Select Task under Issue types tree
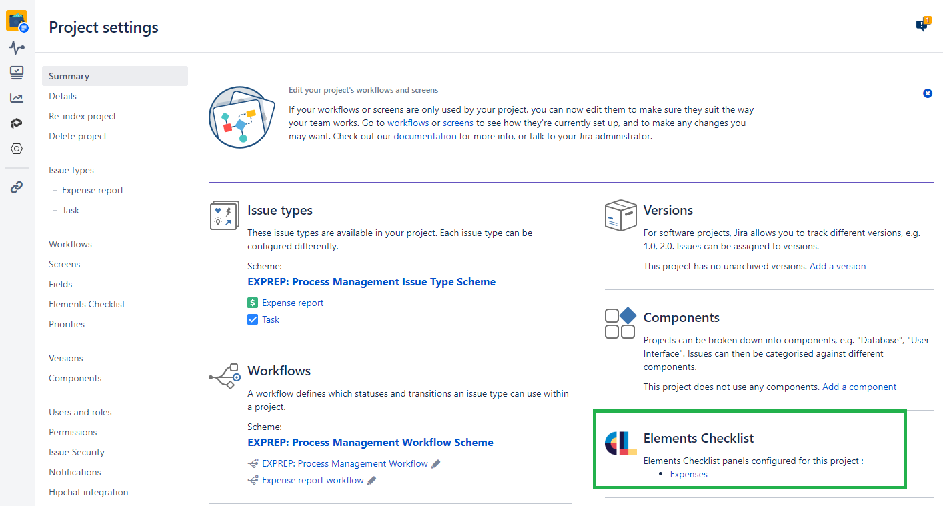Image resolution: width=943 pixels, height=506 pixels. 71,210
